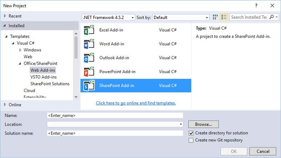281x158 pixels.
Task: Open the .NET Framework 4.5.2 dropdown
Action: [x=108, y=18]
